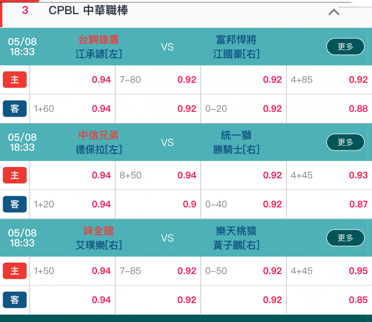Select the 1+50 home odds 0.94
Image resolution: width=372 pixels, height=322 pixels.
[72, 271]
